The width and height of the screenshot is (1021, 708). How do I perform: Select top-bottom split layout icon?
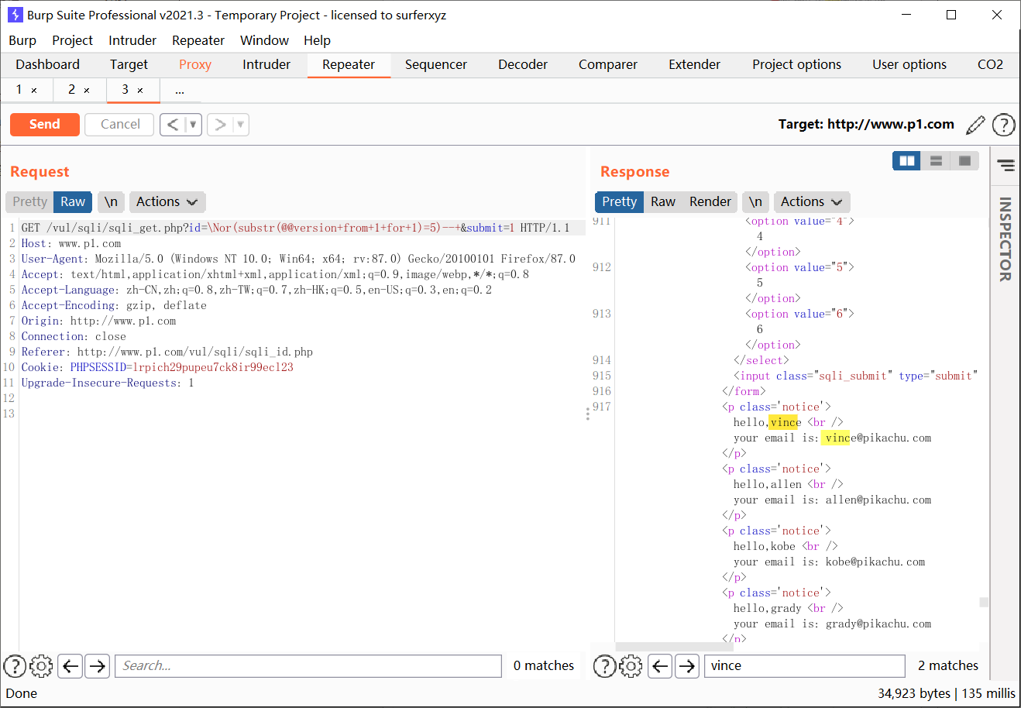[936, 161]
